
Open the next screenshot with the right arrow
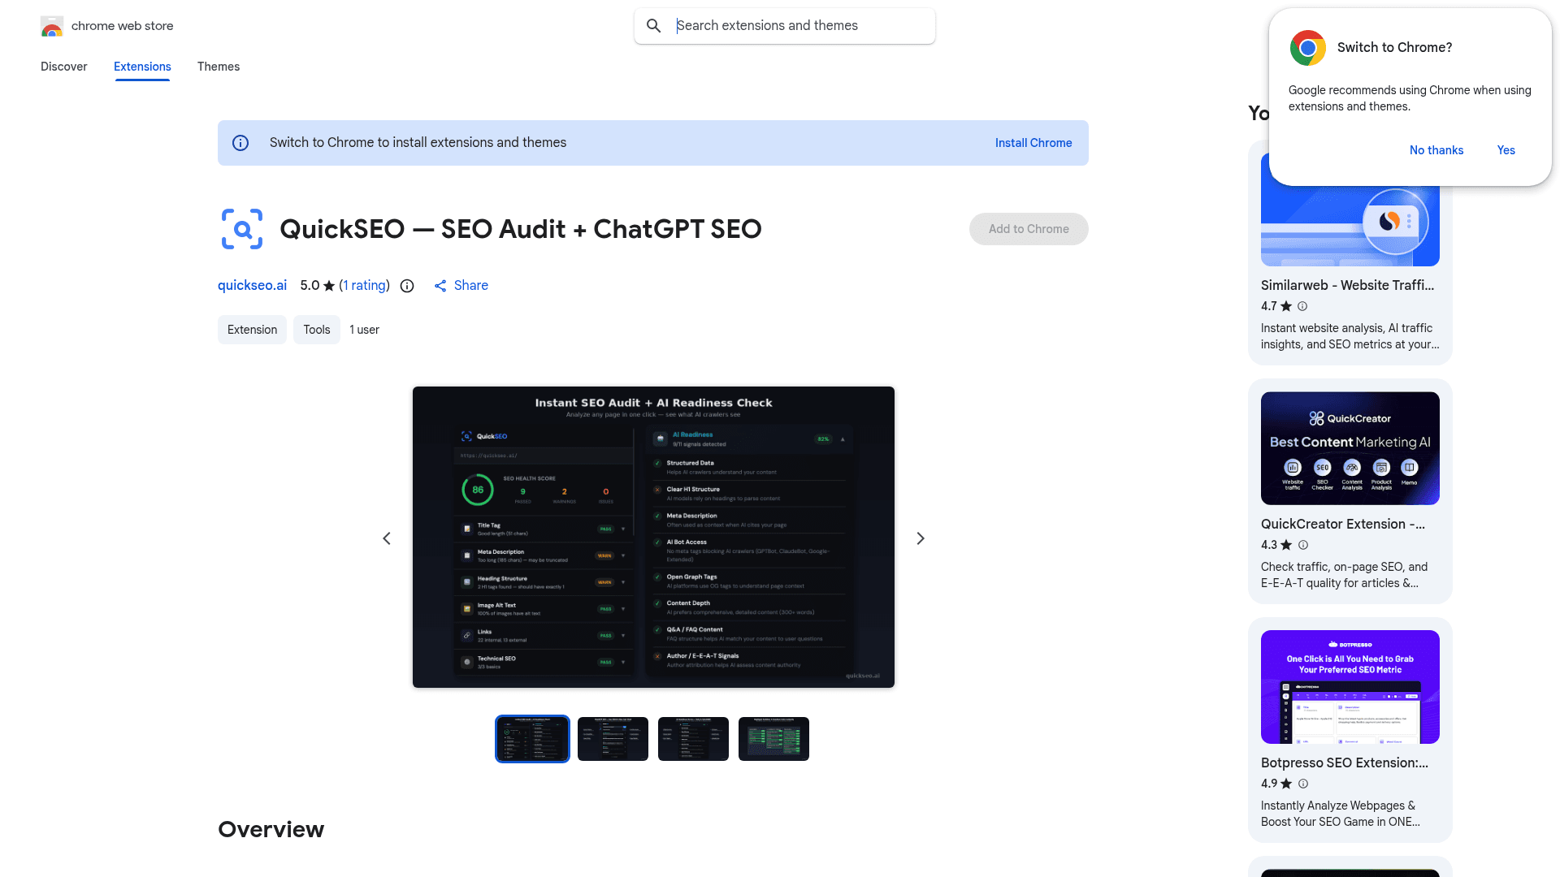click(920, 538)
